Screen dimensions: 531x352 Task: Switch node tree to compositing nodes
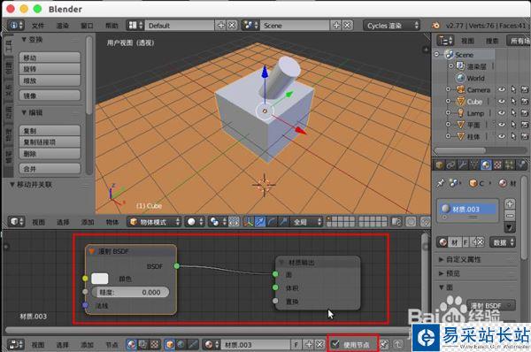click(x=143, y=345)
